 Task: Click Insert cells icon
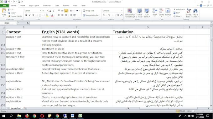(x=155, y=11)
